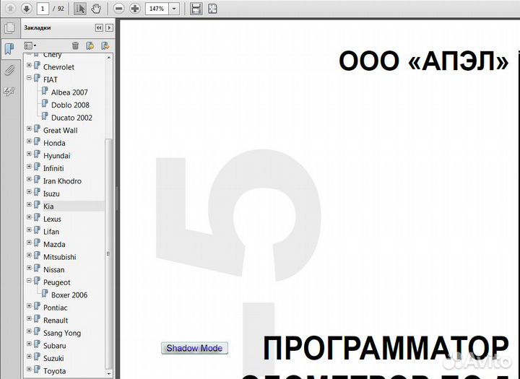Viewport: 520px width, 379px height.
Task: Click the expand current bookmark icon
Action: 105,45
